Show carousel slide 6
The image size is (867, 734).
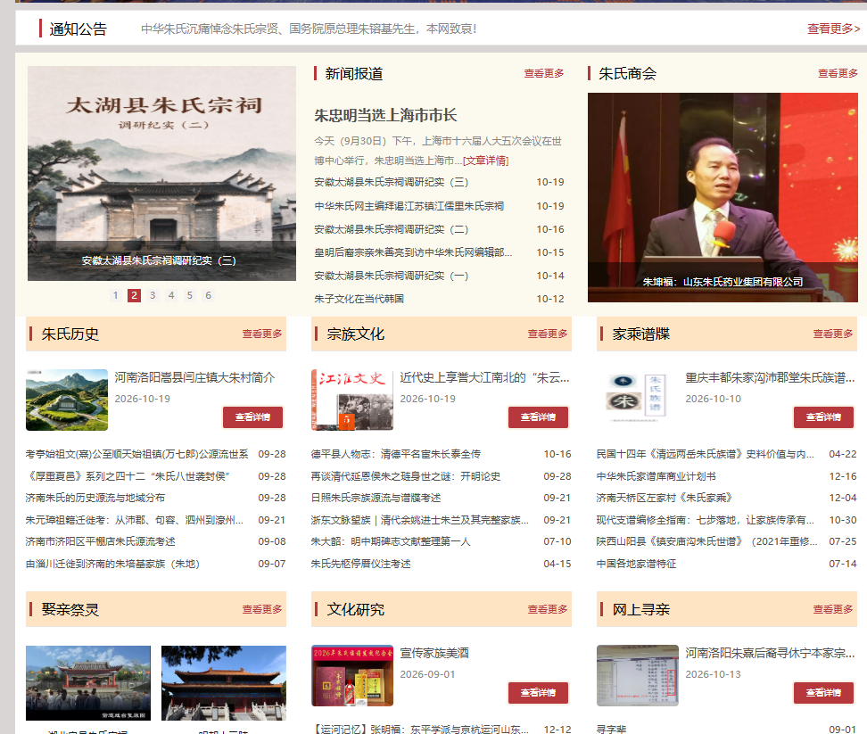[x=209, y=295]
